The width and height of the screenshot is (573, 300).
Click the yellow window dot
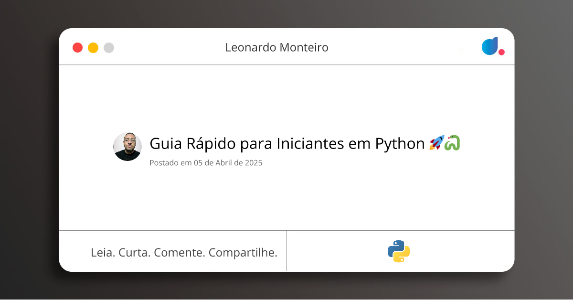click(93, 48)
